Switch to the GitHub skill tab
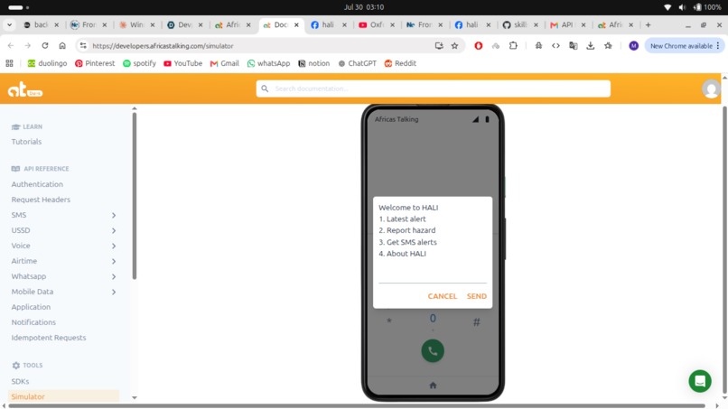 (x=520, y=24)
